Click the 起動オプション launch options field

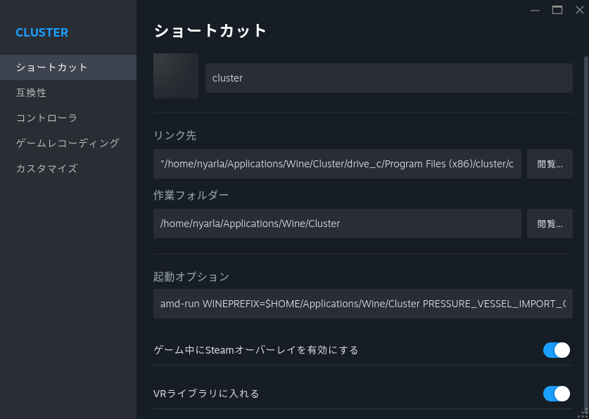coord(363,304)
